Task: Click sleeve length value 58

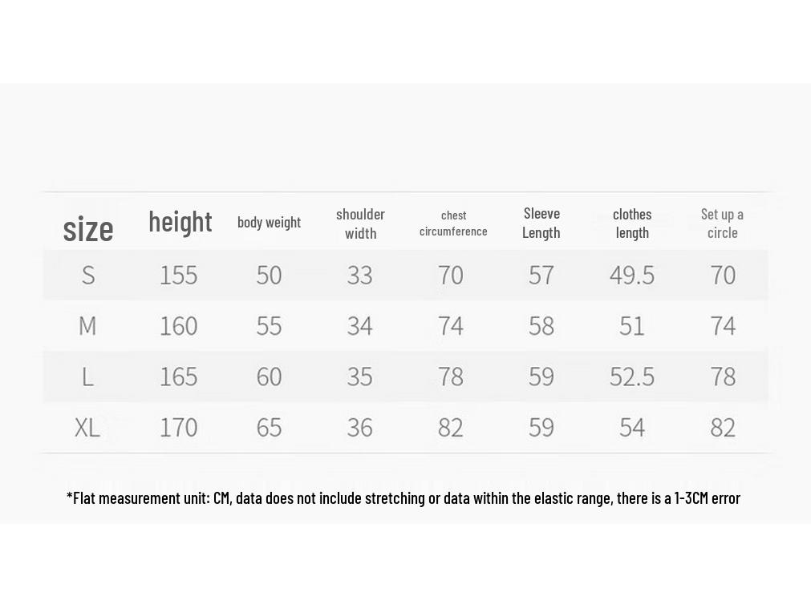Action: (541, 326)
